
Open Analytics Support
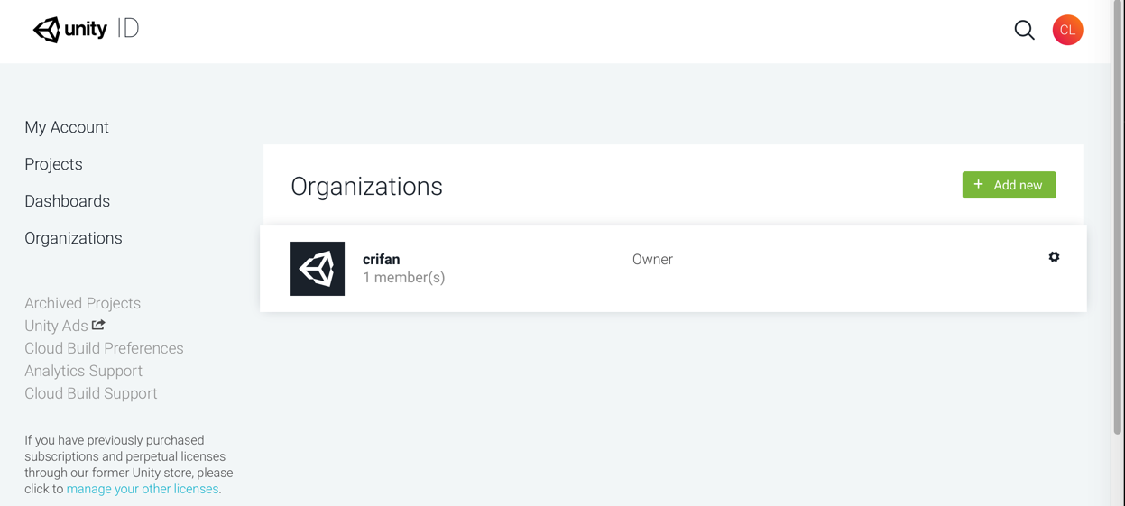pos(83,371)
